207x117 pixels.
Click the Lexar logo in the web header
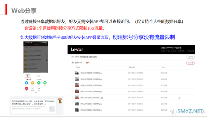77,50
